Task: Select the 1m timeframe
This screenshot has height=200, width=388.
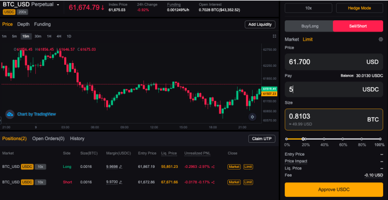Action: 4,36
